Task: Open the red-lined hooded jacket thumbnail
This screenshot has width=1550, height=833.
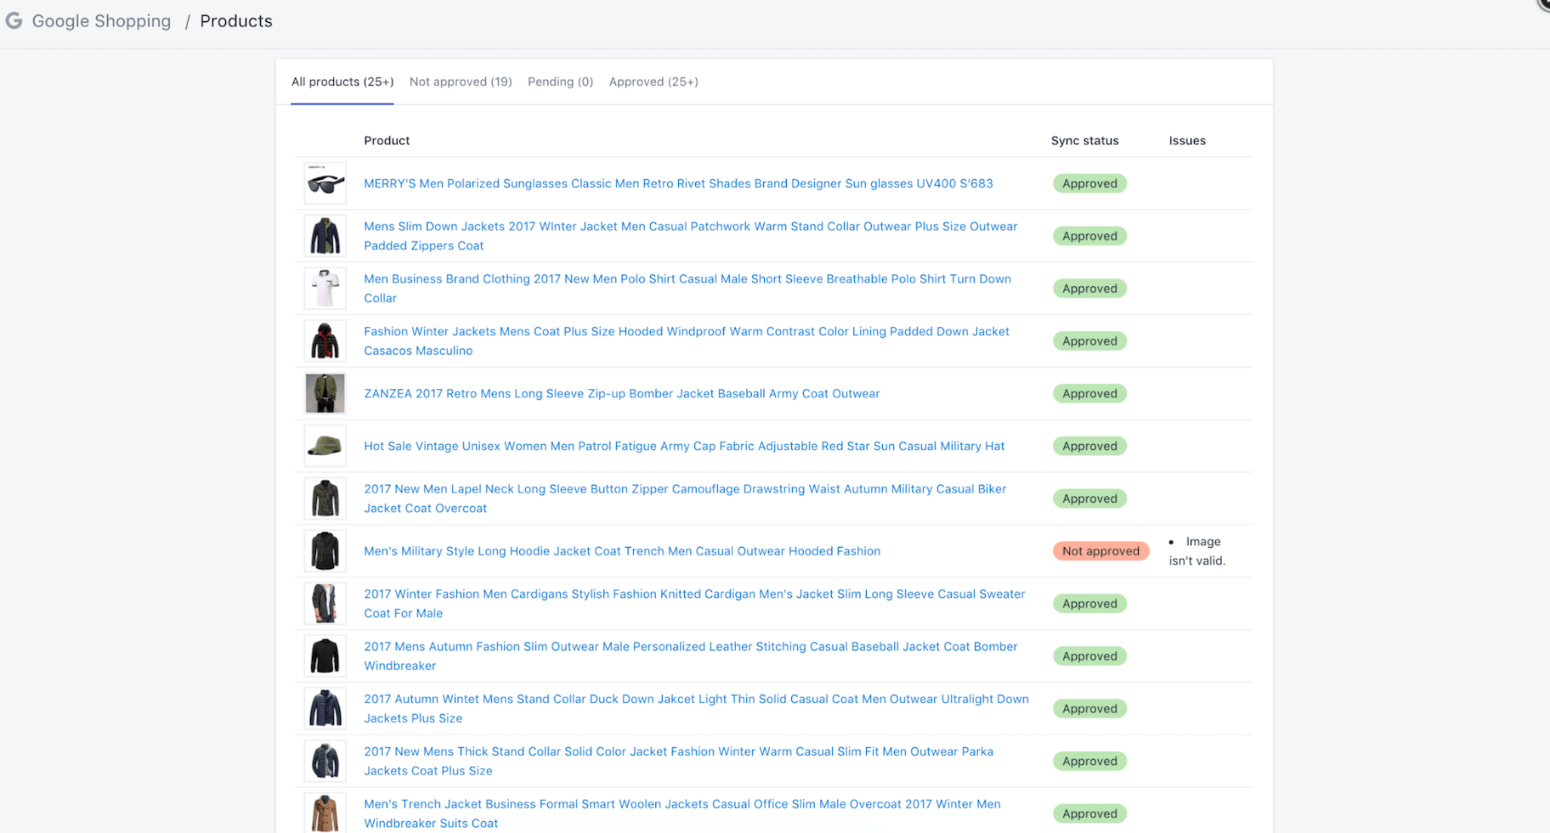Action: [x=325, y=341]
